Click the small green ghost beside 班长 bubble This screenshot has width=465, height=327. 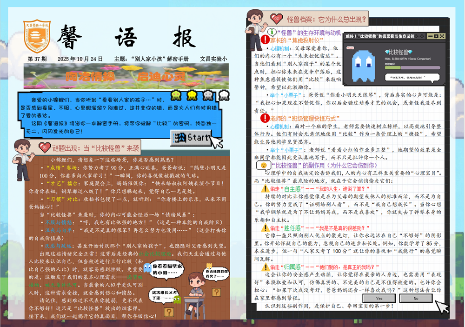(177, 300)
